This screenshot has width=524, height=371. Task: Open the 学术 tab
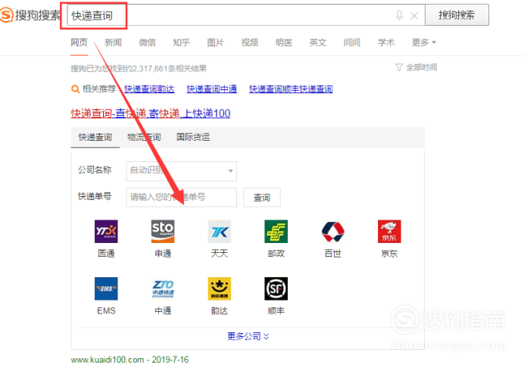386,42
